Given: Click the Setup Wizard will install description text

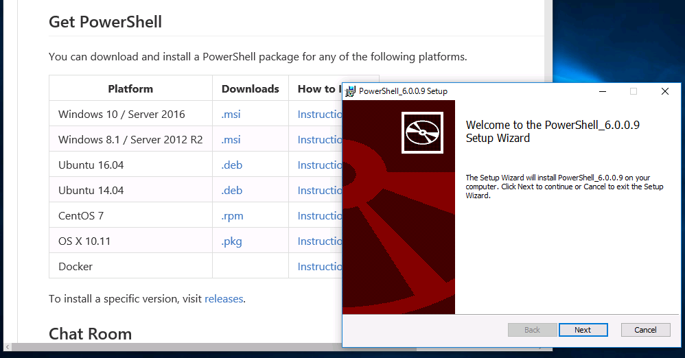Looking at the screenshot, I should click(564, 187).
